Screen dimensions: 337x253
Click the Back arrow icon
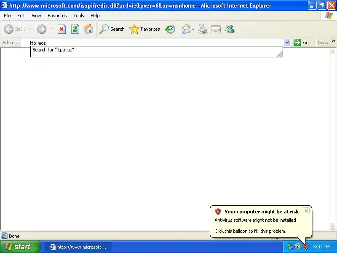[9, 29]
